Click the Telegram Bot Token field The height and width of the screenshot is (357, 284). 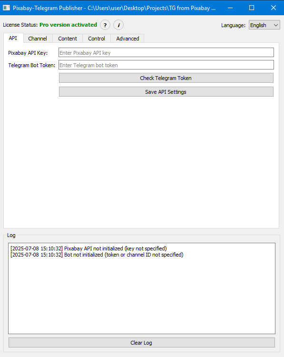pos(166,65)
